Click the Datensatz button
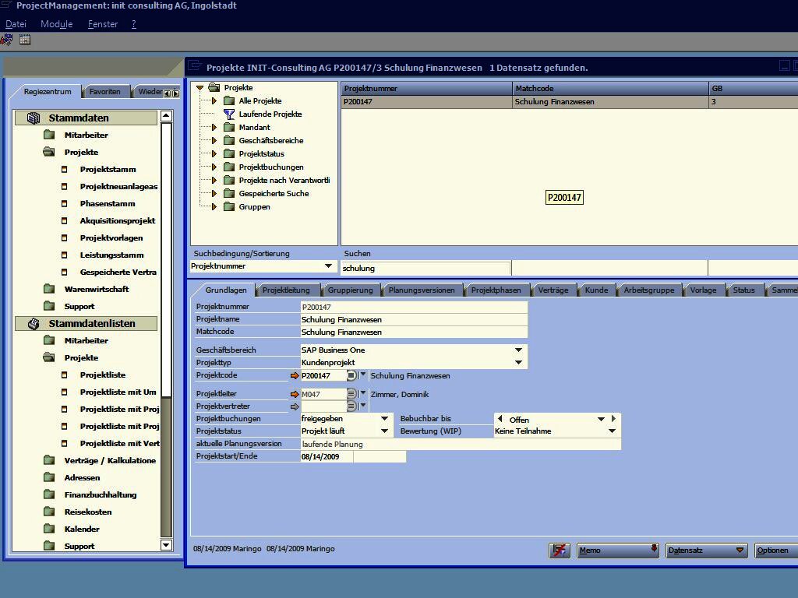 click(x=706, y=551)
